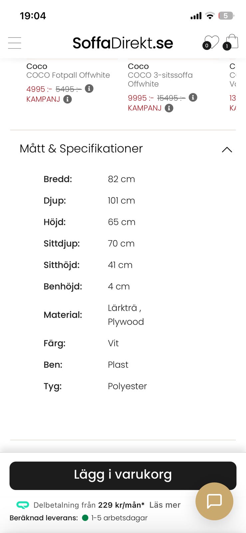Tap info icon beside Fotpall 5495 price
The height and width of the screenshot is (533, 246).
point(89,89)
